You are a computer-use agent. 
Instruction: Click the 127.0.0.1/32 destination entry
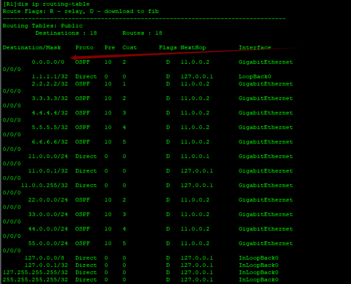point(46,265)
